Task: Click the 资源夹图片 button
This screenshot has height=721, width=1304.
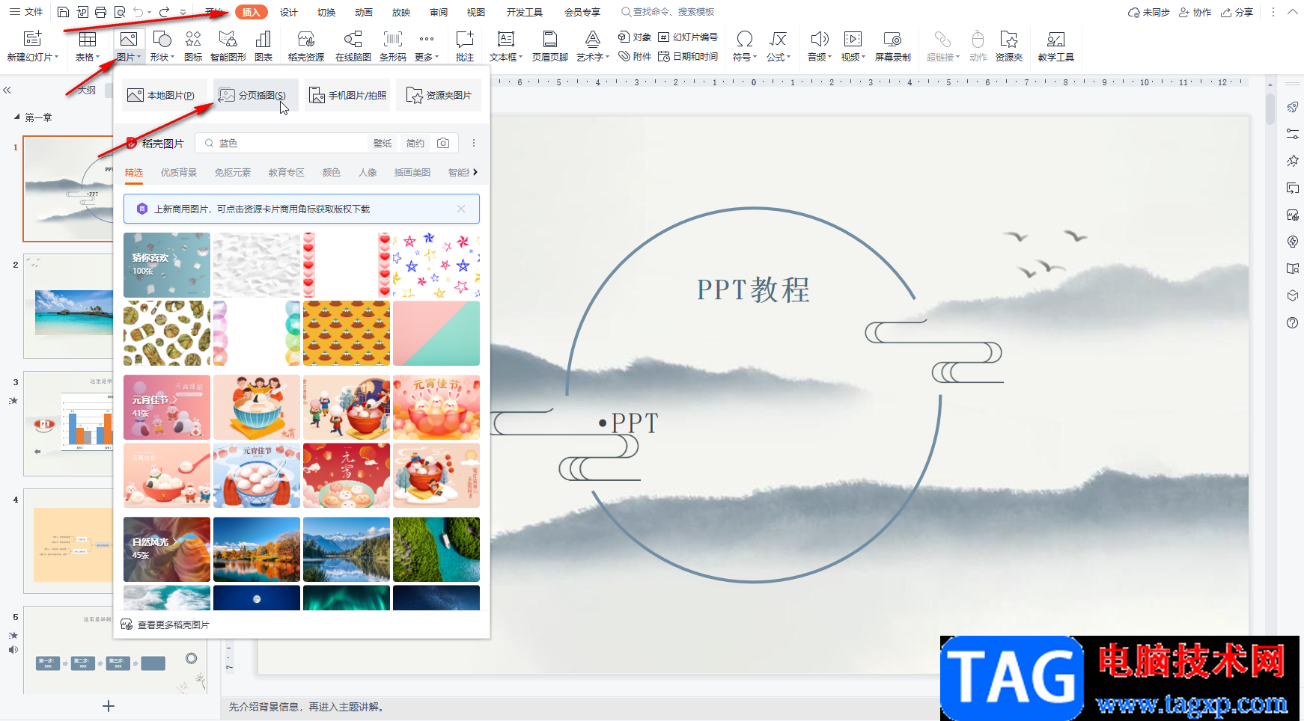Action: (439, 95)
